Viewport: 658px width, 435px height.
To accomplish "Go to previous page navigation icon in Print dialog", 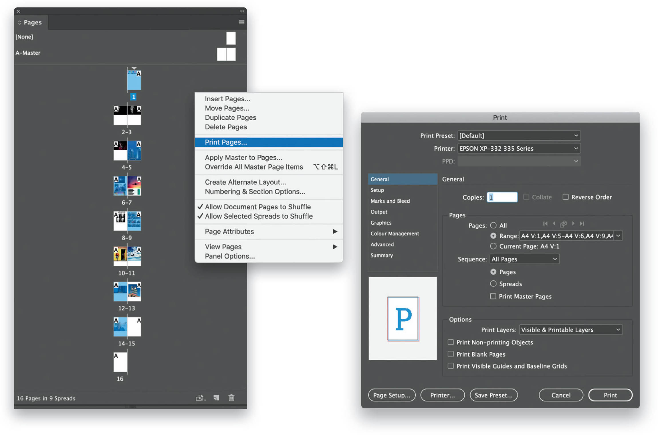I will coord(554,223).
